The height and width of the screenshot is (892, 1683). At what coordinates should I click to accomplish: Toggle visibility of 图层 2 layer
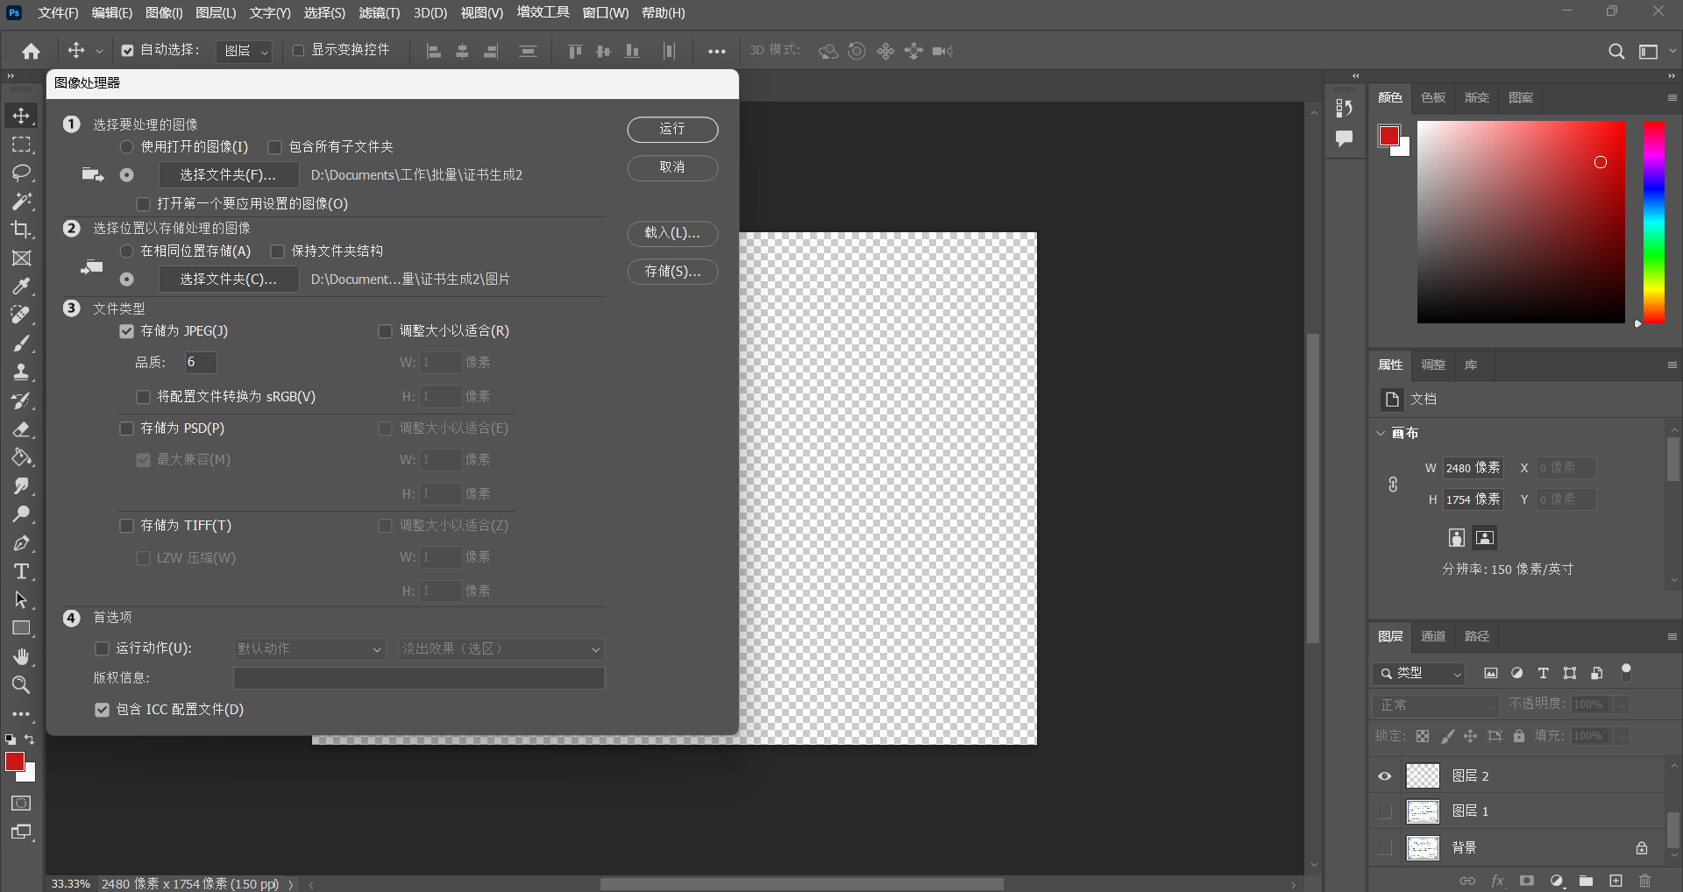1385,776
